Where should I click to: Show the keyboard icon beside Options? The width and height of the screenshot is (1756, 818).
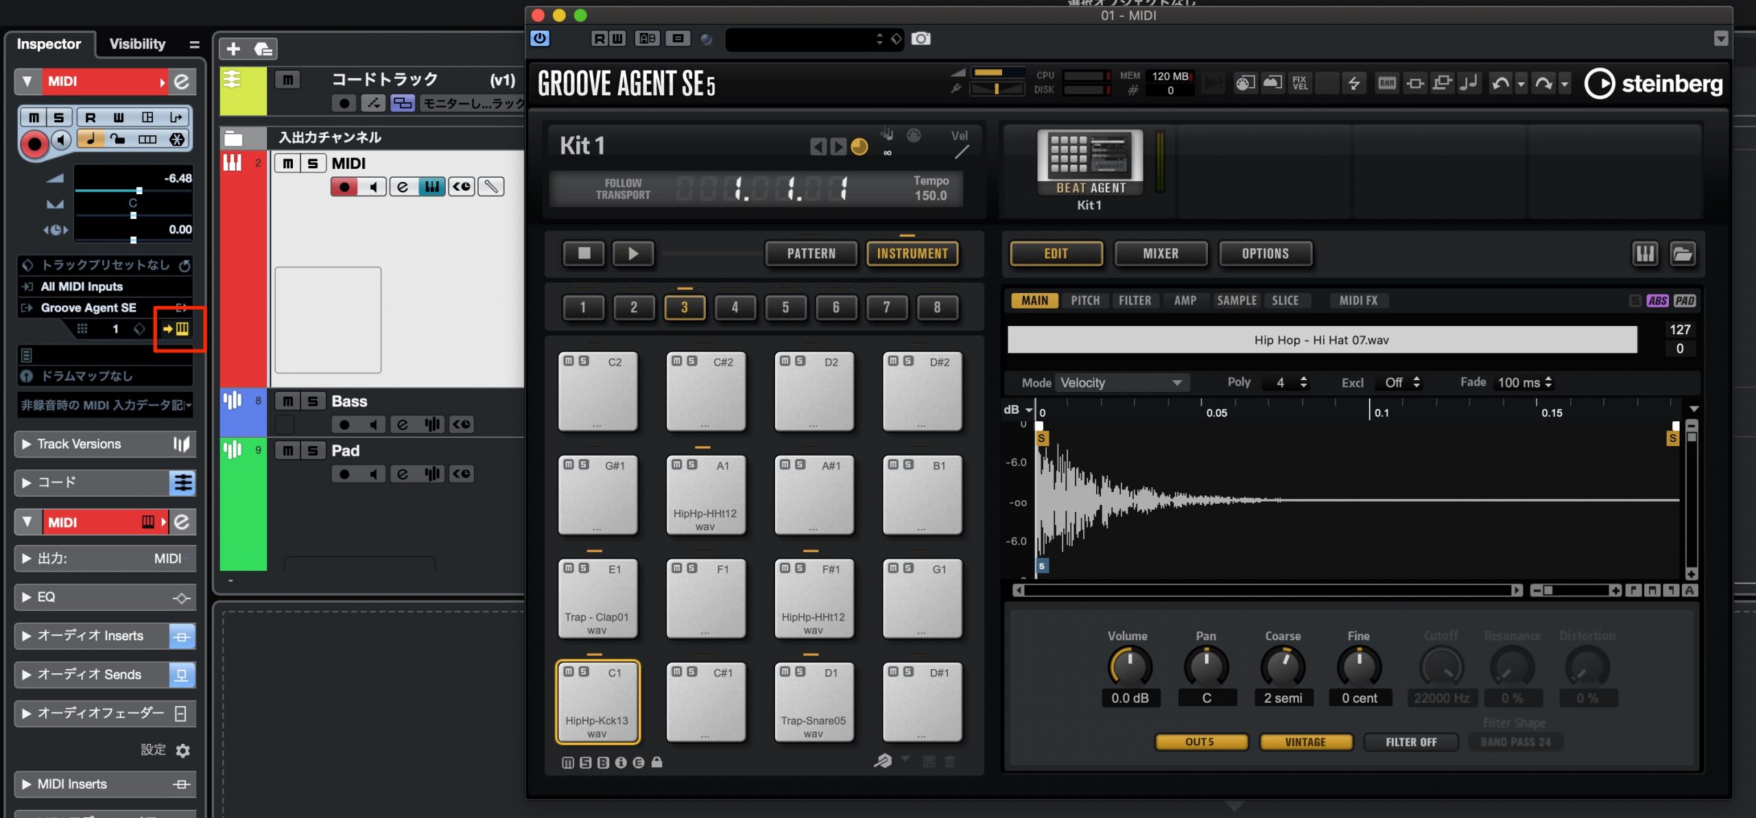[x=1645, y=254]
